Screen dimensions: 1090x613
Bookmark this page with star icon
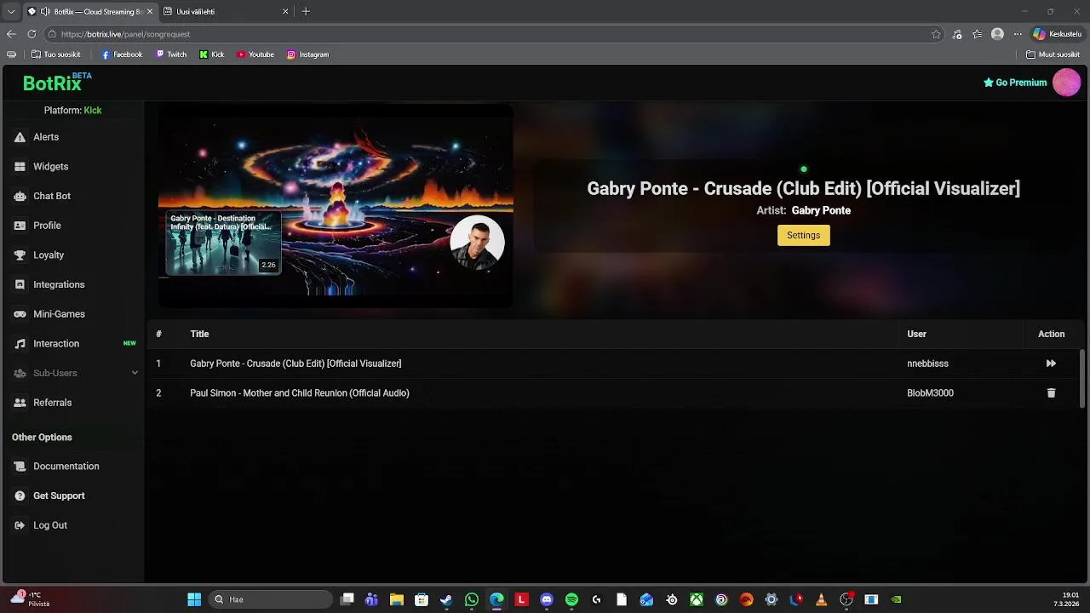point(936,34)
